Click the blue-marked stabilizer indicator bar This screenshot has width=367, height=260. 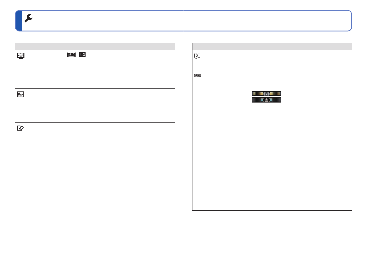point(266,100)
